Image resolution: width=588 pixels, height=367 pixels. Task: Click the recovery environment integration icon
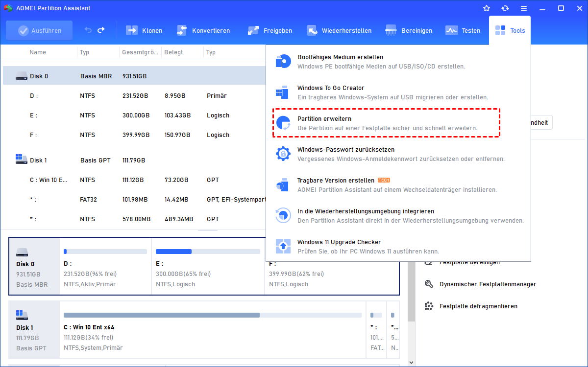(x=283, y=215)
